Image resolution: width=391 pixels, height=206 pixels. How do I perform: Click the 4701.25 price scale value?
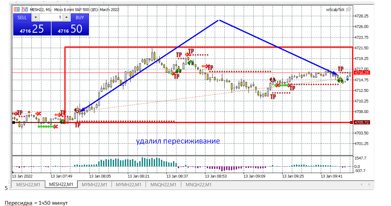[x=361, y=144]
